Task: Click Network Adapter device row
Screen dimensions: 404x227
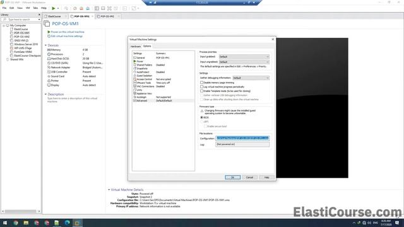Action: (74, 67)
